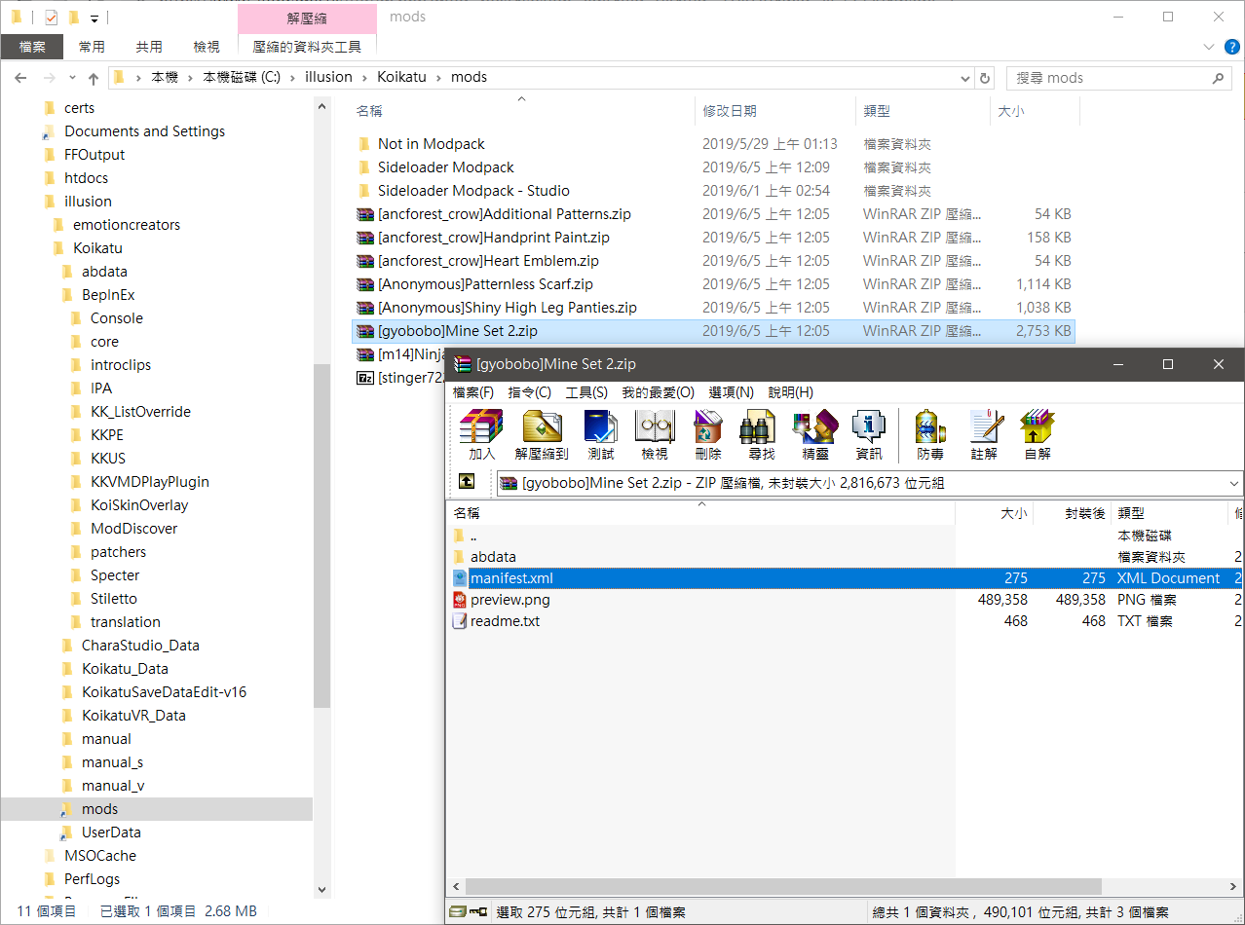
Task: Open the 指令(C) menu in WinRAR
Action: click(x=529, y=391)
